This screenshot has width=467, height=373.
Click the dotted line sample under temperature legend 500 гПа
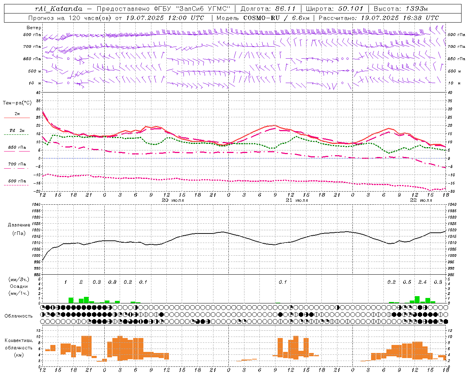pyautogui.click(x=16, y=185)
